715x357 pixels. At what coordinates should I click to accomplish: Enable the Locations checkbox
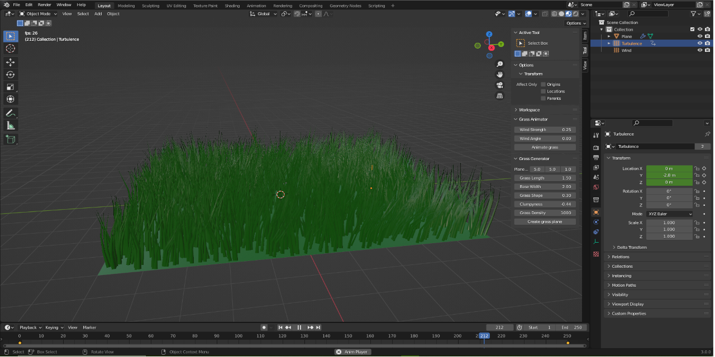[x=543, y=91]
